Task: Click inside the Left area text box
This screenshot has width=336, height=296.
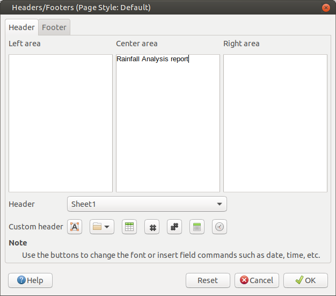Action: point(61,124)
